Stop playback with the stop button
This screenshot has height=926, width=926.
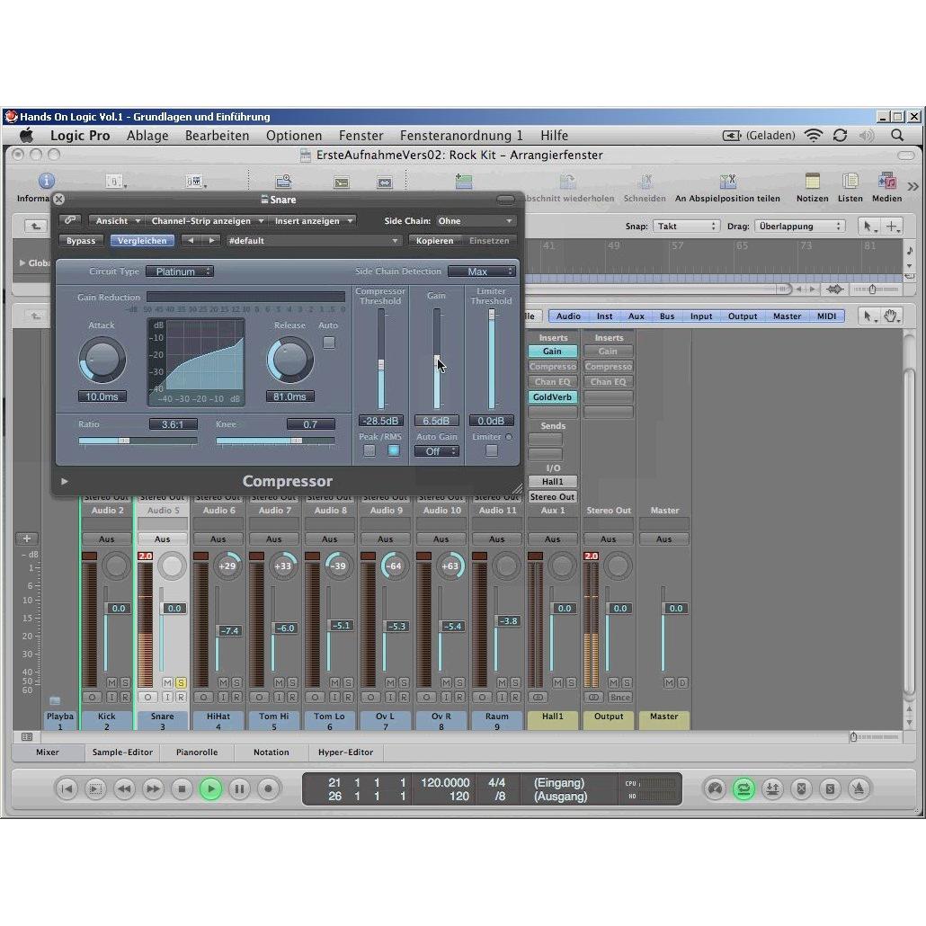(182, 788)
